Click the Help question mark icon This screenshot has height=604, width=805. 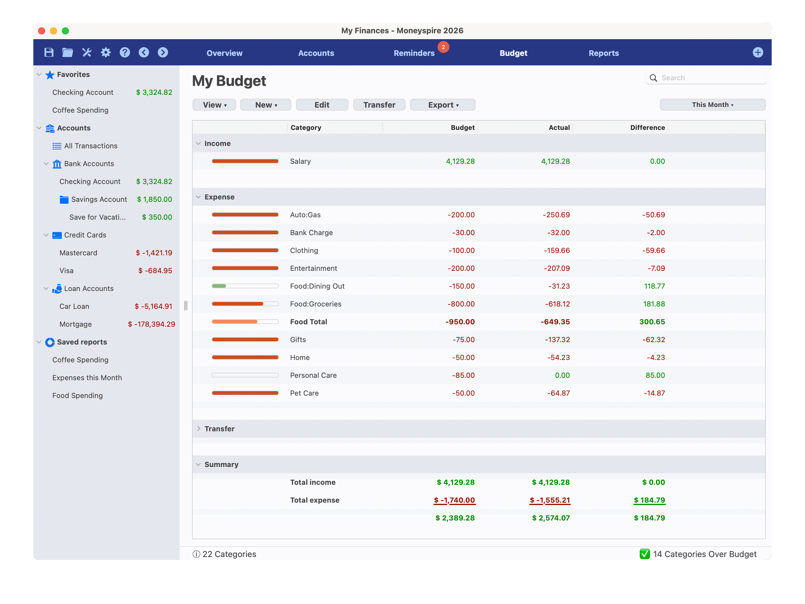(x=125, y=52)
